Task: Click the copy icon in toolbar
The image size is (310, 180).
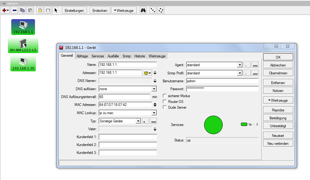Action: click(22, 10)
